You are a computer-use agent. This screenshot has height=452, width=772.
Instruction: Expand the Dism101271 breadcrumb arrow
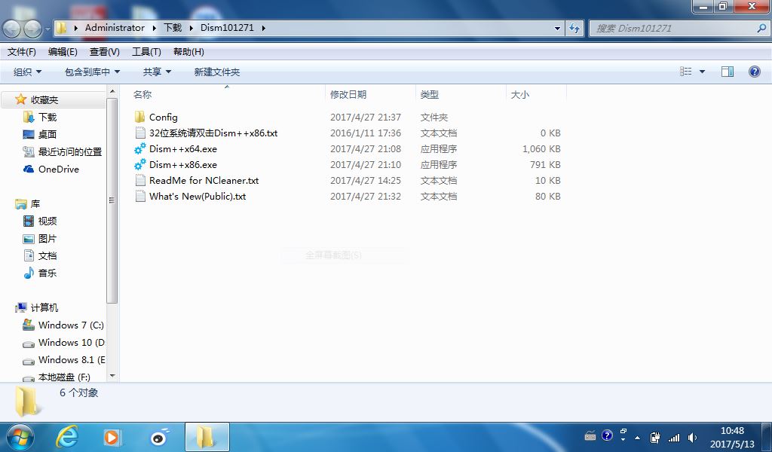pyautogui.click(x=263, y=28)
